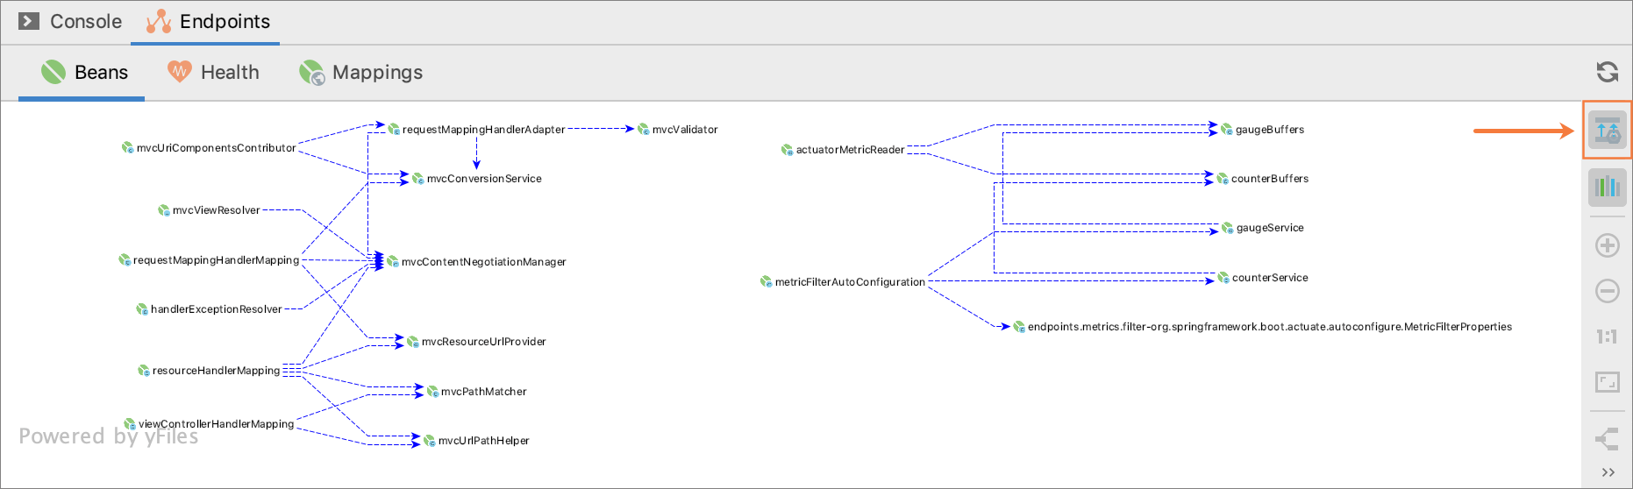This screenshot has height=489, width=1633.
Task: Select the endpoints.metrics.filter MetricFilterProperties bean
Action: click(1262, 327)
